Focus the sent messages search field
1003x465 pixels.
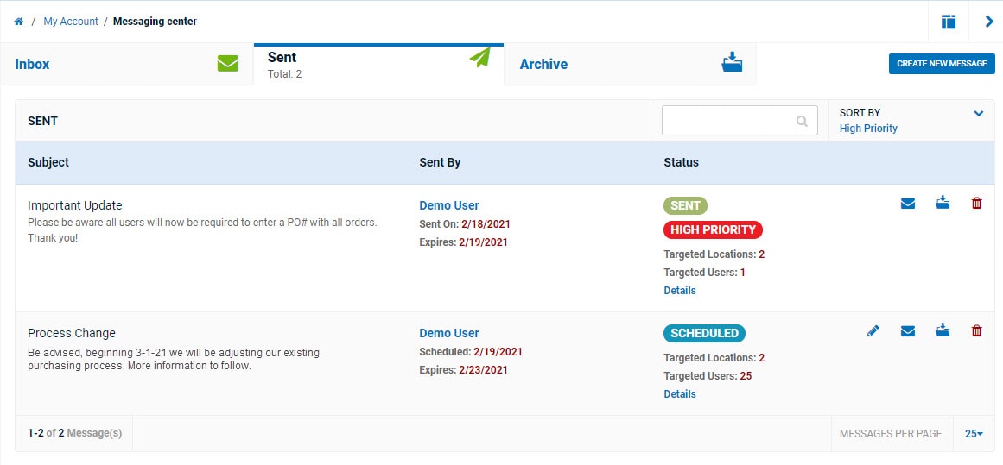[727, 122]
